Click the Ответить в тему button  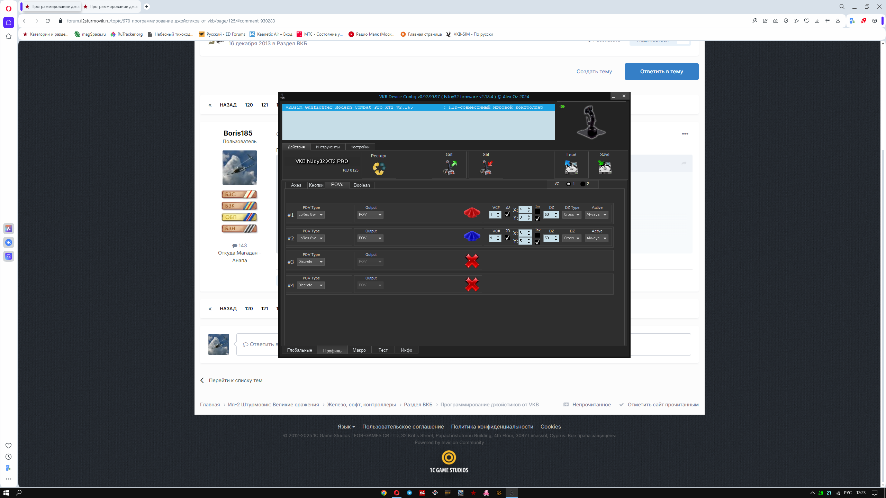point(661,72)
